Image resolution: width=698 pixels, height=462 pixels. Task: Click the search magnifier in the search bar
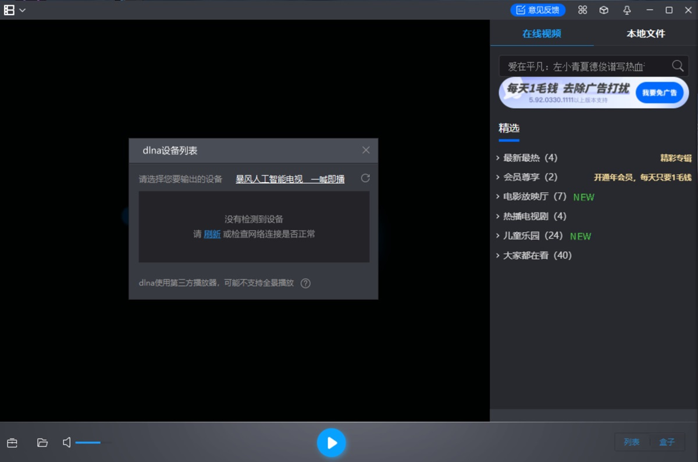coord(677,66)
